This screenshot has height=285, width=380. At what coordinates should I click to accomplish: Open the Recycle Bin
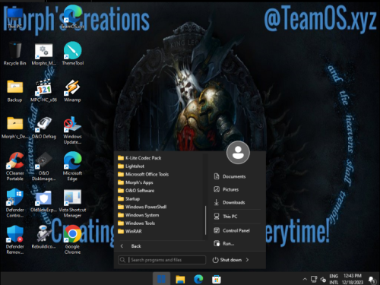[14, 54]
